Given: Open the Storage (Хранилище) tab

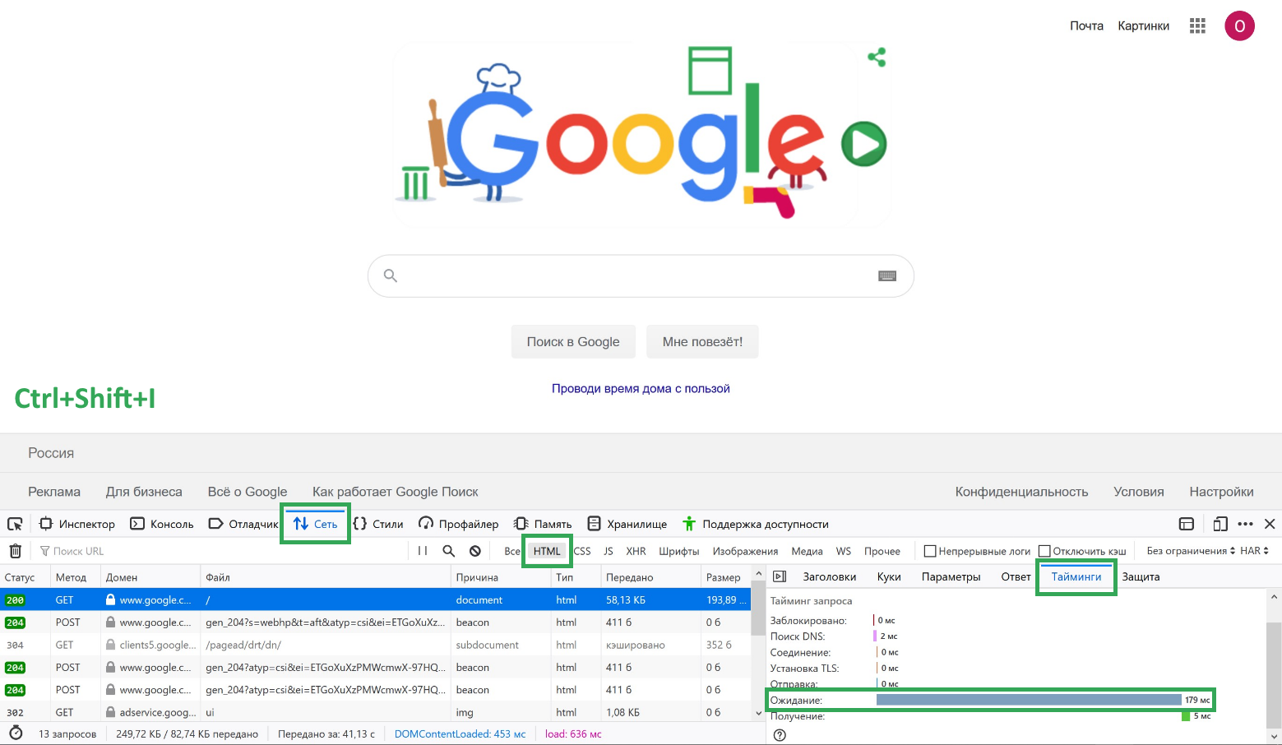Looking at the screenshot, I should [x=627, y=524].
